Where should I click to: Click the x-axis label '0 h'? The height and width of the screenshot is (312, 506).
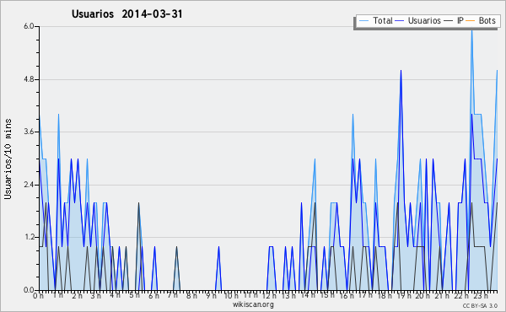(39, 296)
